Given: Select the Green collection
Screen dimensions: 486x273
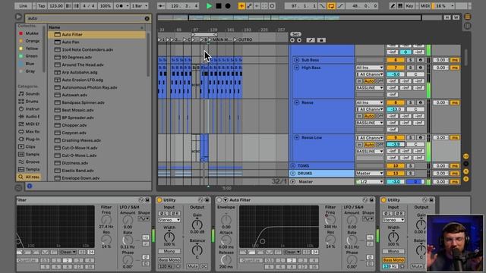Looking at the screenshot, I should (x=29, y=56).
